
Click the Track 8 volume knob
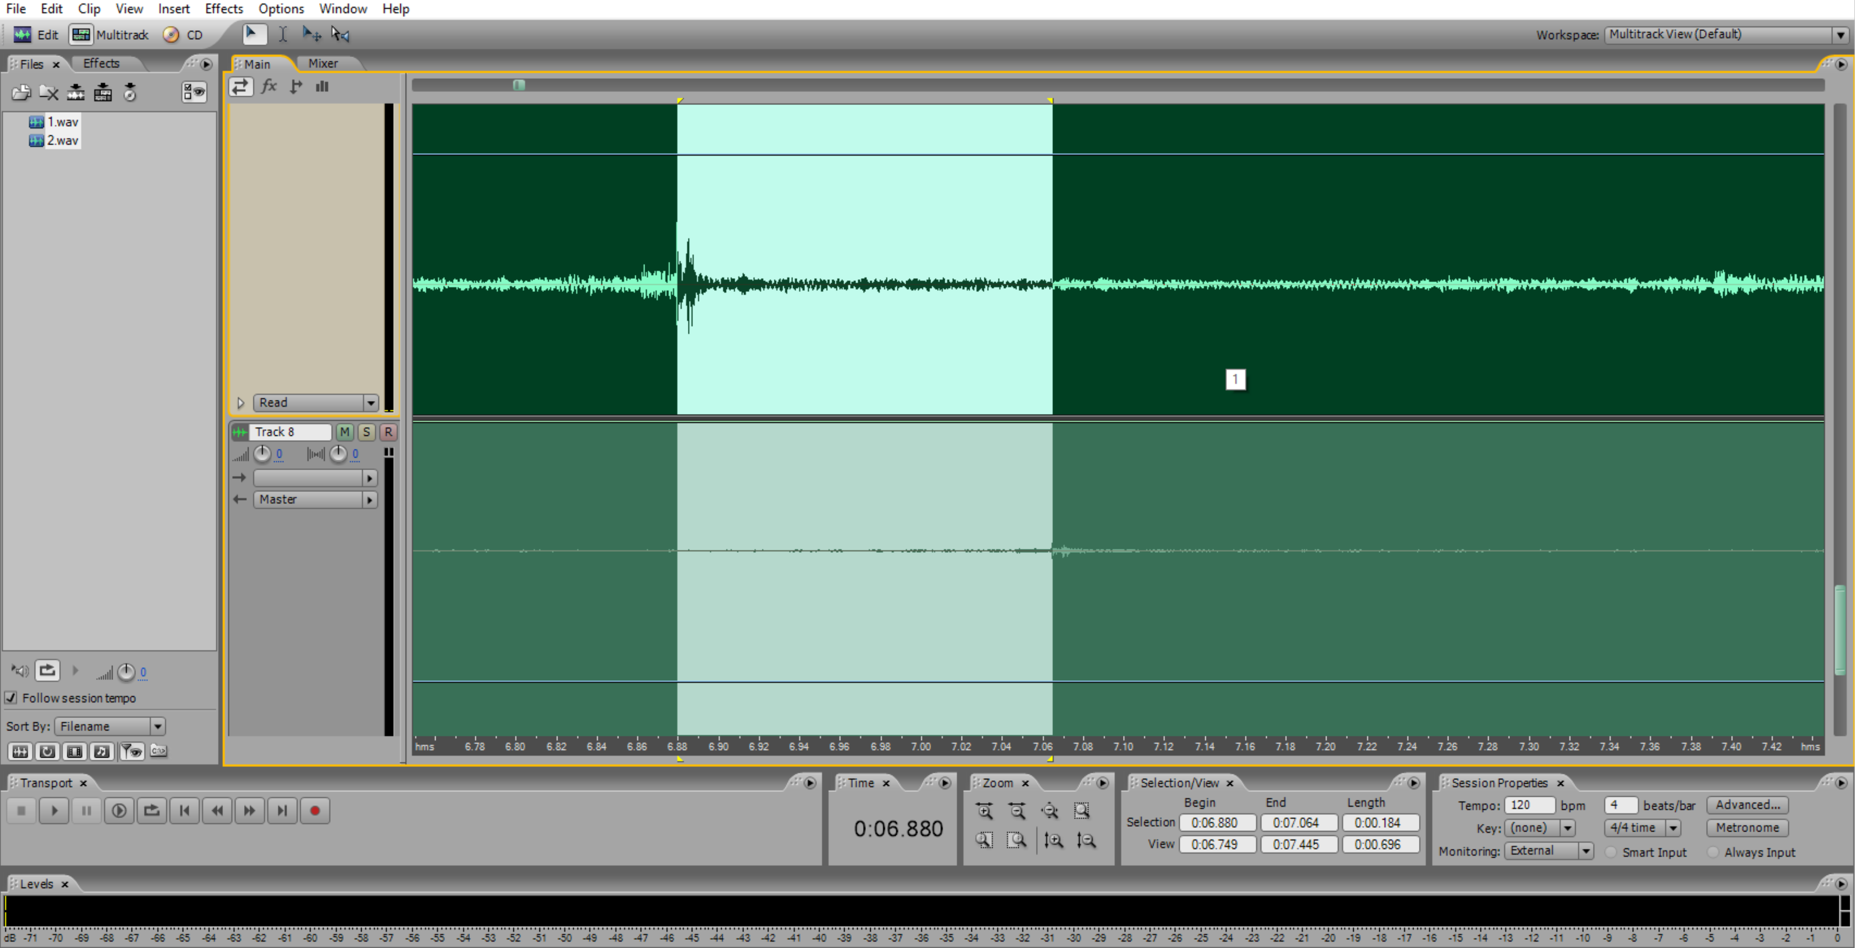tap(263, 454)
